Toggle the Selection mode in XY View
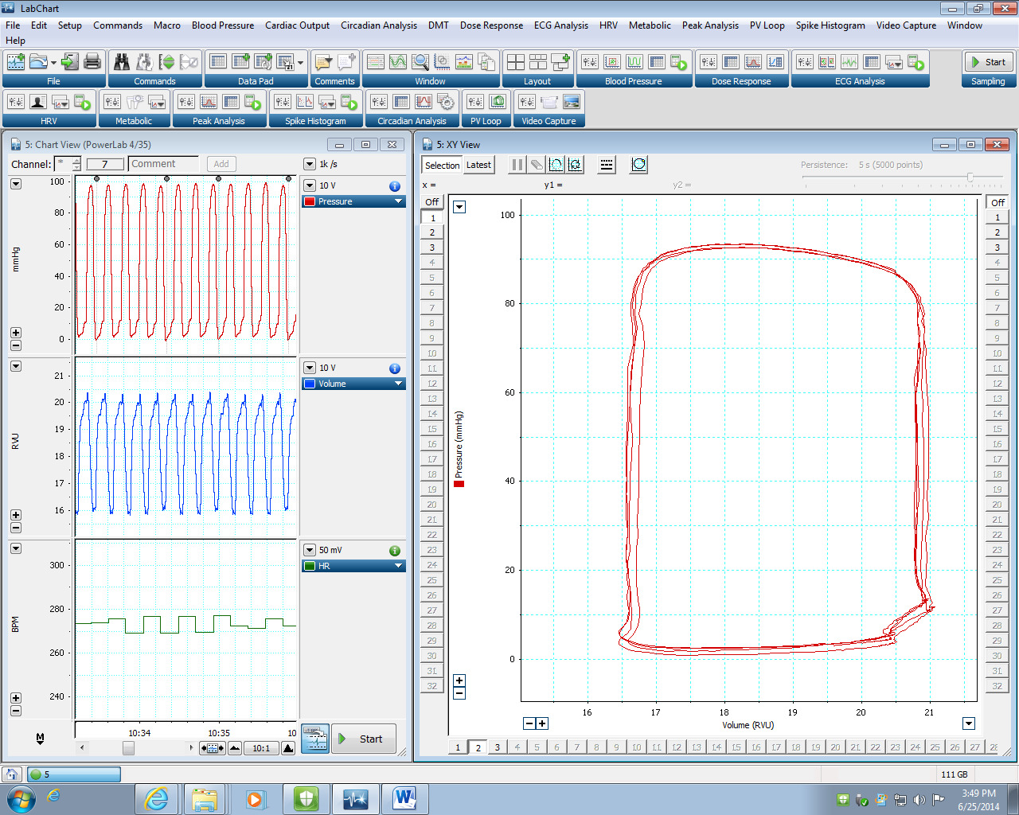Screen dimensions: 1019x815 coord(442,165)
